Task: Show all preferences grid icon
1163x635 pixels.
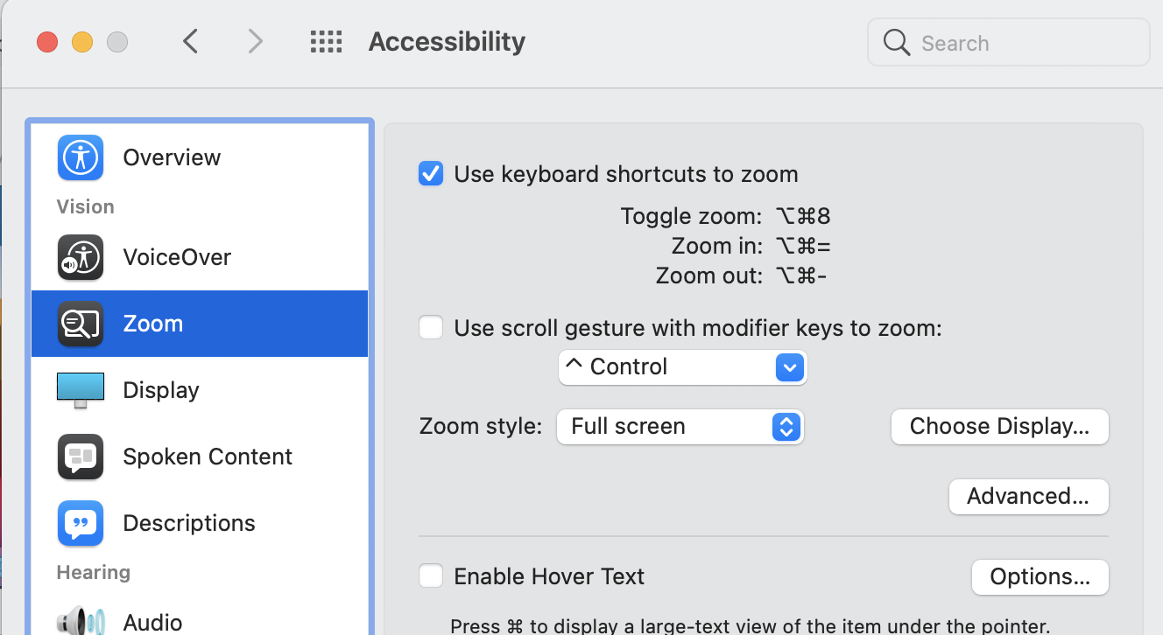Action: tap(326, 42)
